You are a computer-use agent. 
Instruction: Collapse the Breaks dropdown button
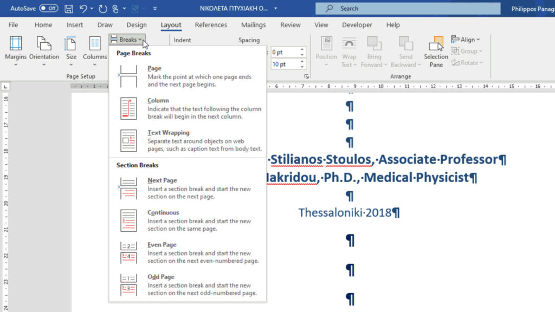click(127, 40)
